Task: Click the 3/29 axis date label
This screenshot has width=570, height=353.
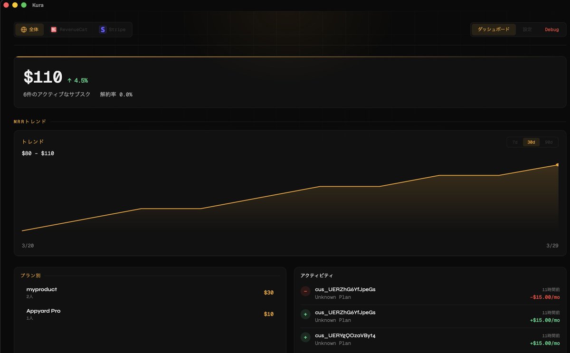Action: point(552,246)
